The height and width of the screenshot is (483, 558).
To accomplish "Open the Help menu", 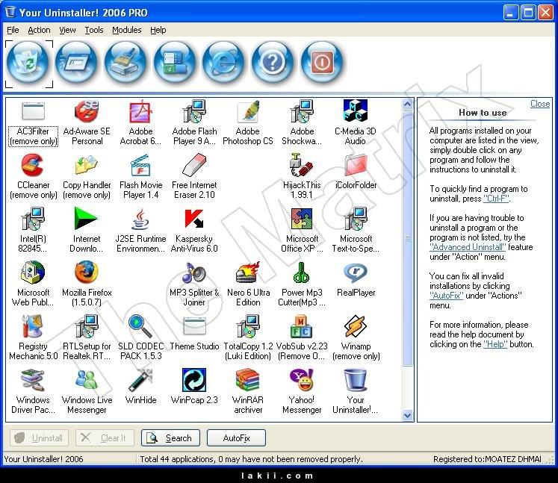I will click(x=158, y=30).
